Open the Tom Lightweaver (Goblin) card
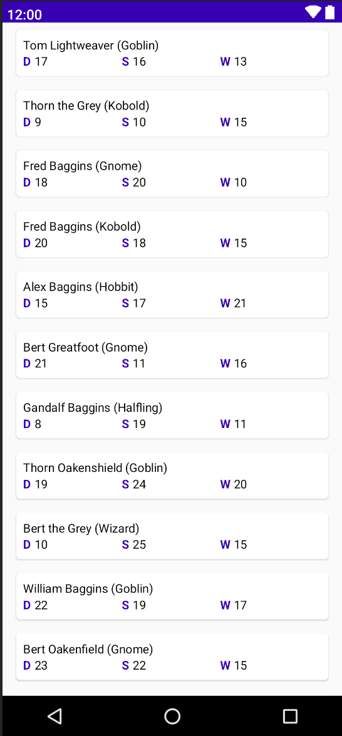The width and height of the screenshot is (342, 736). [x=172, y=53]
